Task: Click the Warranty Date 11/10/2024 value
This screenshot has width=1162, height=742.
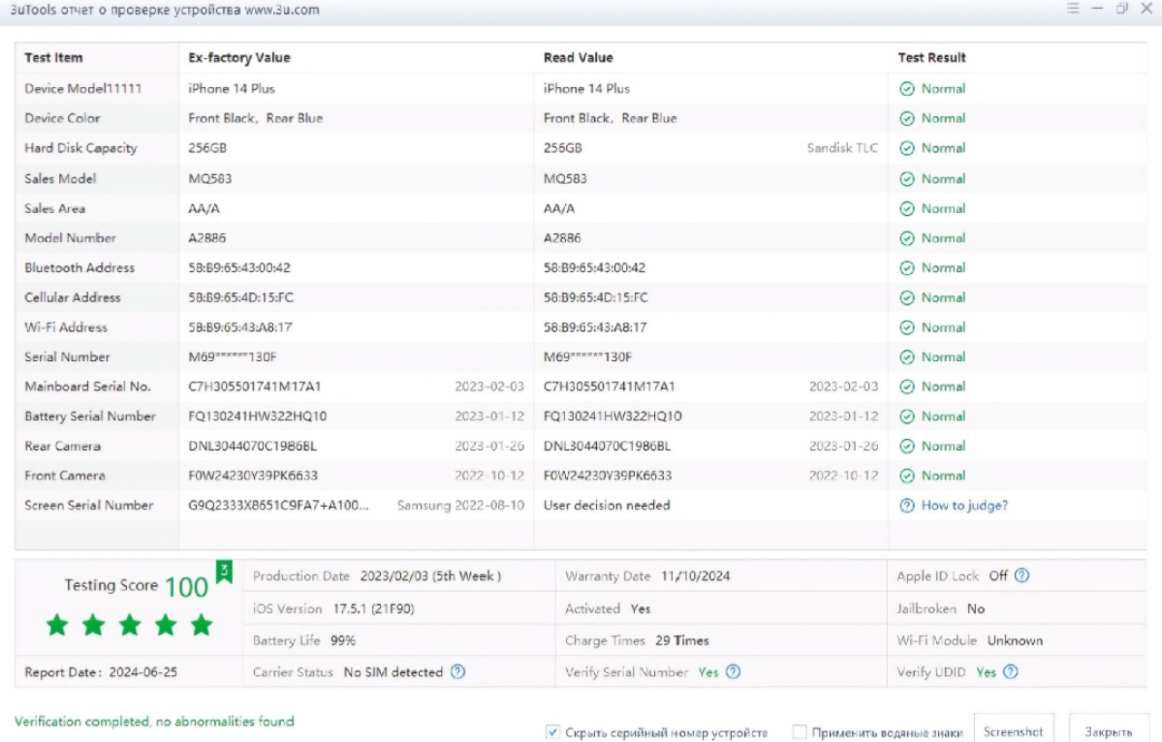Action: pyautogui.click(x=695, y=576)
